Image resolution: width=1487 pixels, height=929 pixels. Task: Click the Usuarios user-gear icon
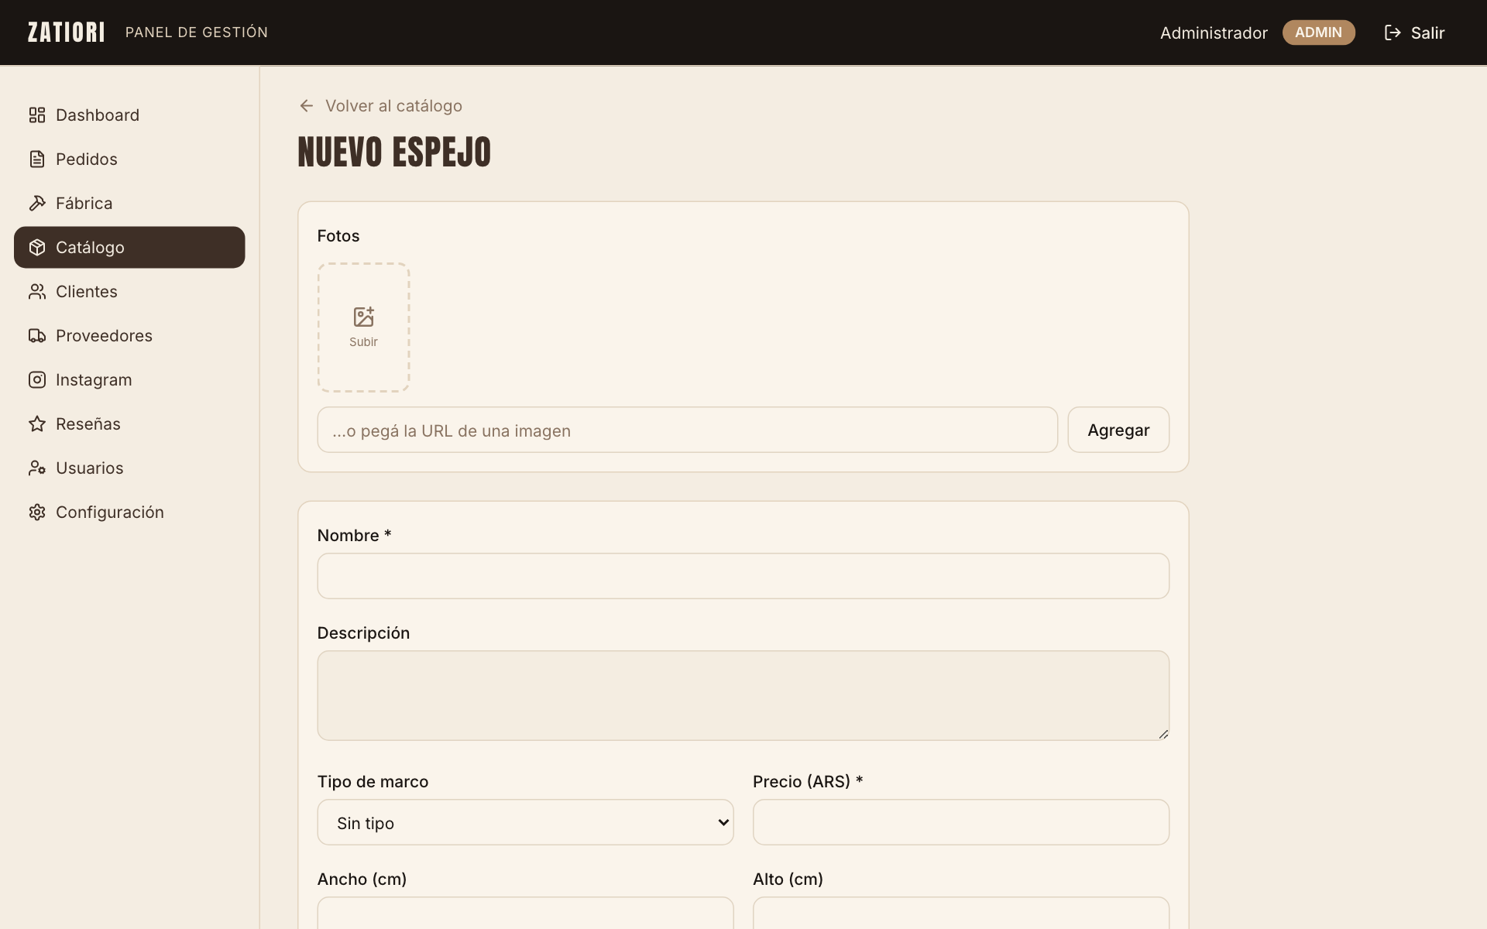pos(37,468)
